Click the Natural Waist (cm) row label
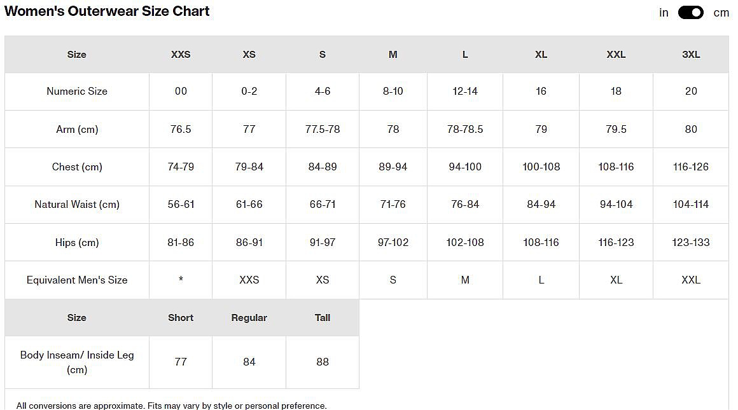Image resolution: width=738 pixels, height=410 pixels. coord(77,204)
